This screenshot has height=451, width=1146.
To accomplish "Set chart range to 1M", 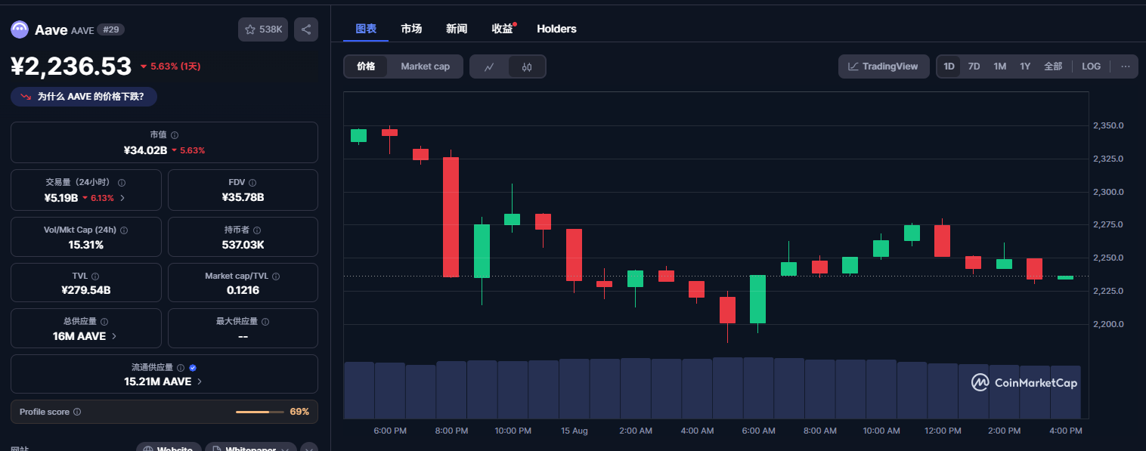I will pyautogui.click(x=1000, y=66).
